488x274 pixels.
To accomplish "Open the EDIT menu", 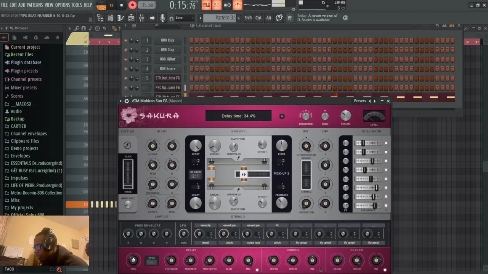I will (13, 5).
